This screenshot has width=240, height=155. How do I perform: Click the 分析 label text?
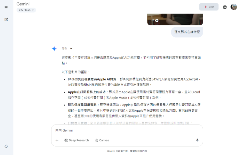64,48
